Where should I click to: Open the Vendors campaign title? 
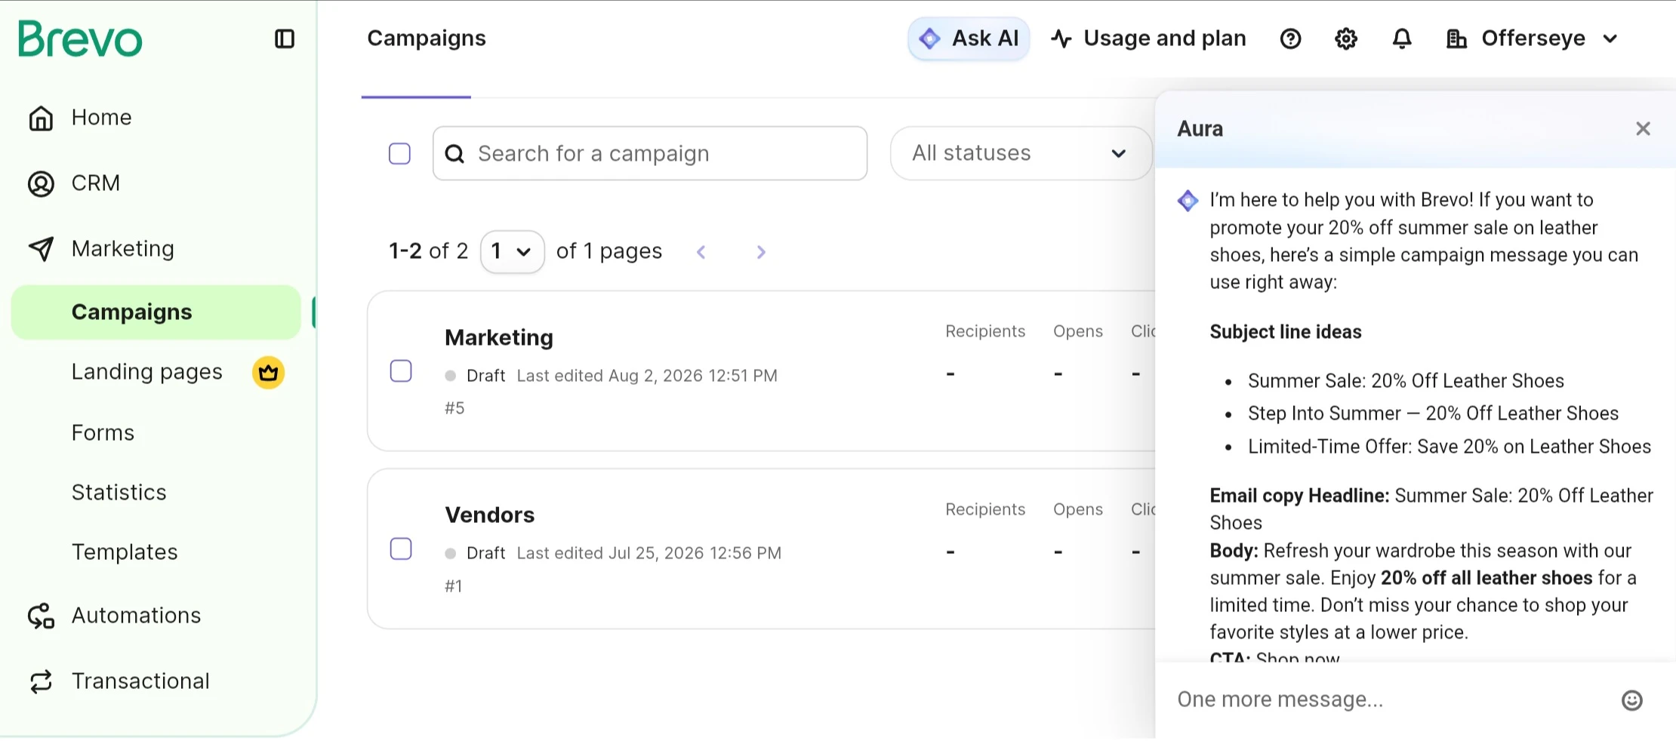490,515
